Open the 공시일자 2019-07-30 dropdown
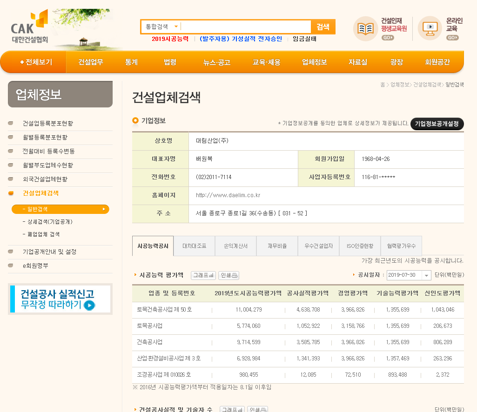 (x=409, y=275)
